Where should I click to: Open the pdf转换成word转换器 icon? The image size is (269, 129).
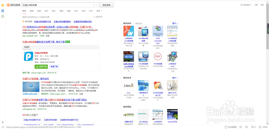(129, 31)
